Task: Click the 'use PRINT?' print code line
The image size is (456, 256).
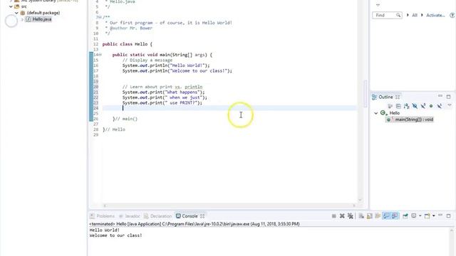Action: coord(162,102)
